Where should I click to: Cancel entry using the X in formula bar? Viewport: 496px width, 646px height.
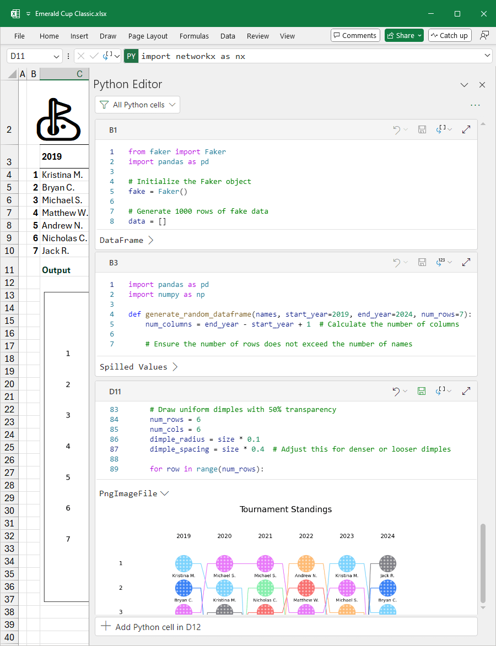pos(80,56)
